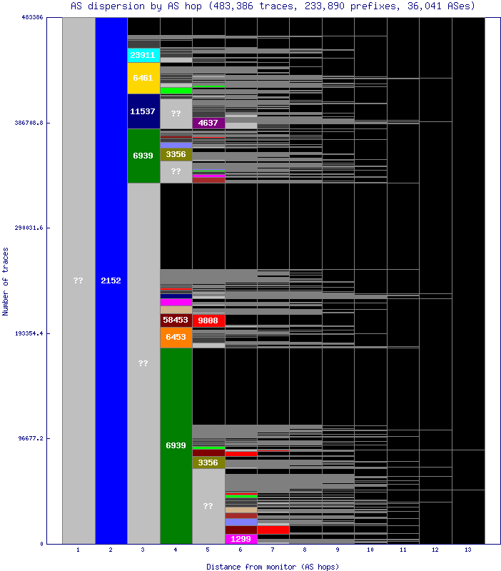
Task: Click the purple 4637 segment
Action: coord(208,123)
